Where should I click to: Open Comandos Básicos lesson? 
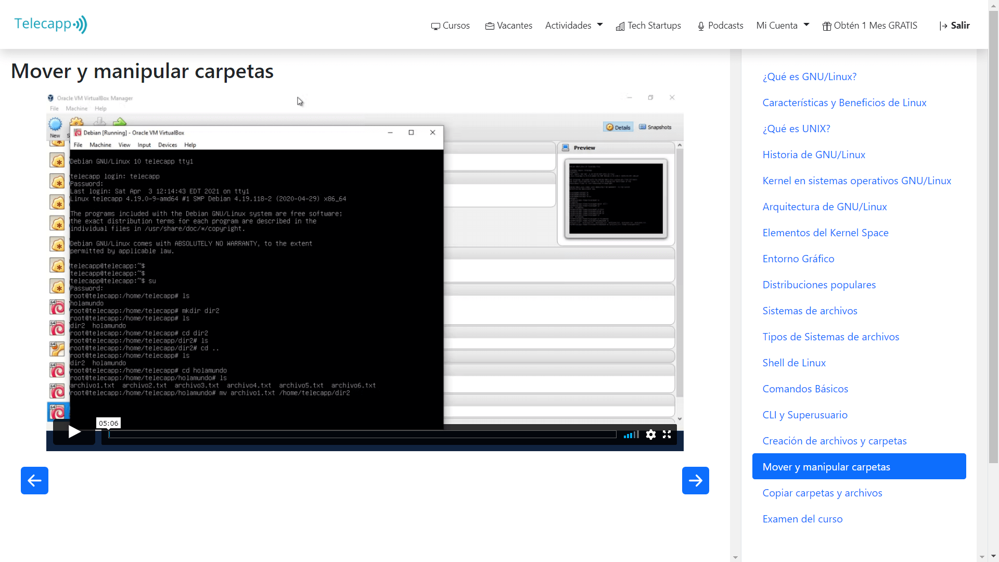pos(805,389)
